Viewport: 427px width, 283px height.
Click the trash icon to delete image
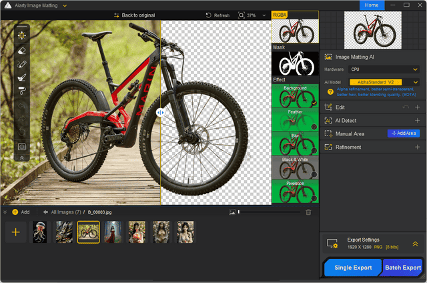(308, 212)
